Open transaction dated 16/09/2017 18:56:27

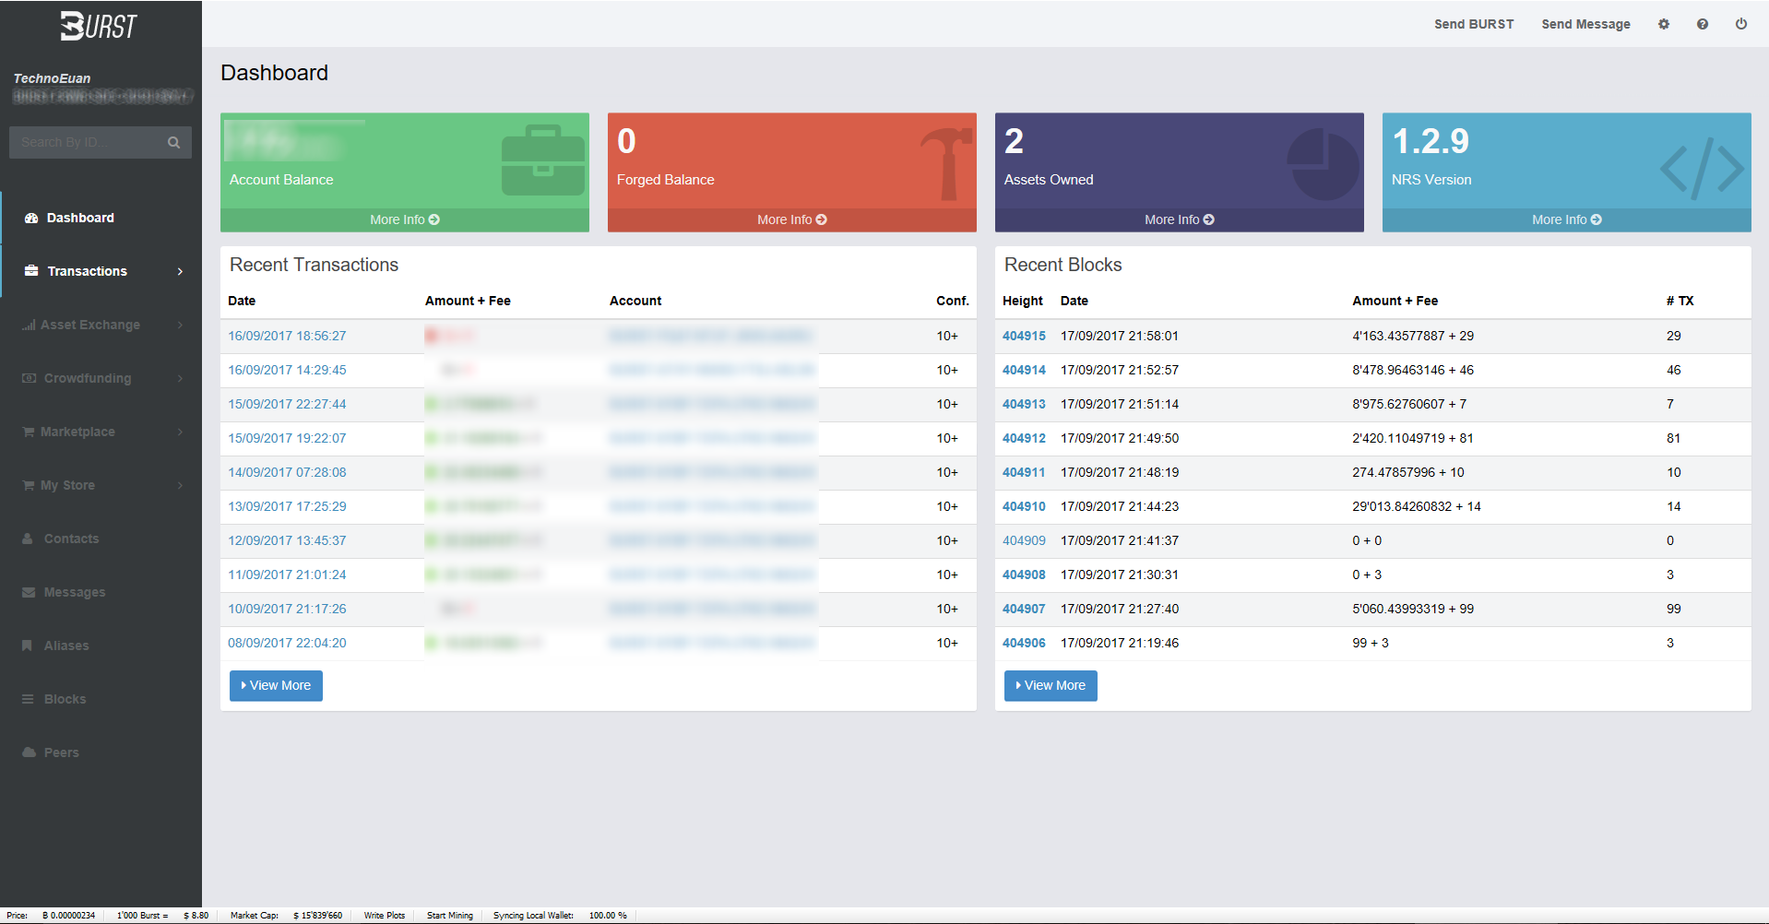tap(287, 336)
